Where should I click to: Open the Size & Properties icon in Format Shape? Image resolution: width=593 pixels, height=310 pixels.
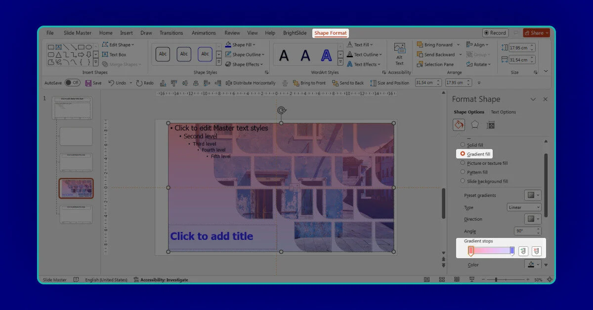click(490, 125)
